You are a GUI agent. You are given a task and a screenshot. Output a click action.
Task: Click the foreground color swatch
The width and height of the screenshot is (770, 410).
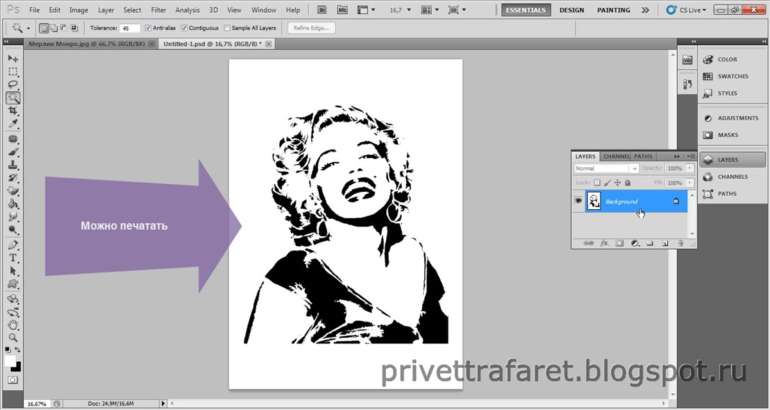10,361
